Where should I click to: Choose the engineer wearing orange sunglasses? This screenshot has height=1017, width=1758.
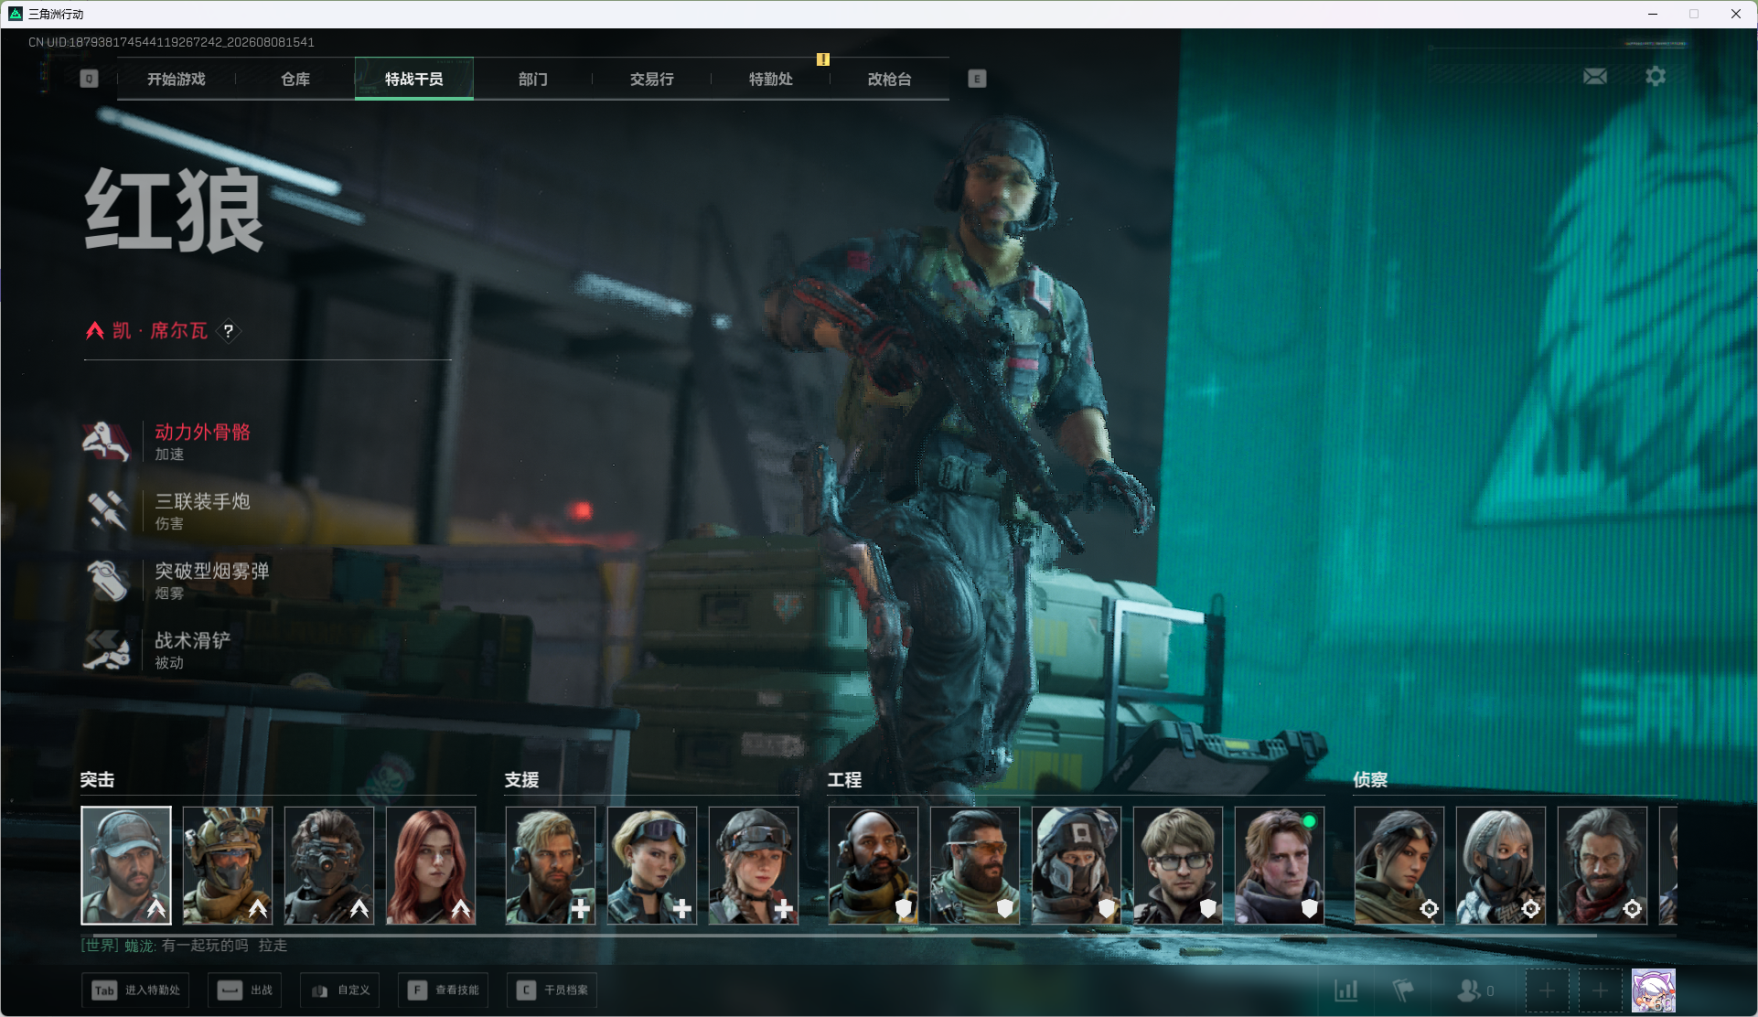tap(975, 865)
